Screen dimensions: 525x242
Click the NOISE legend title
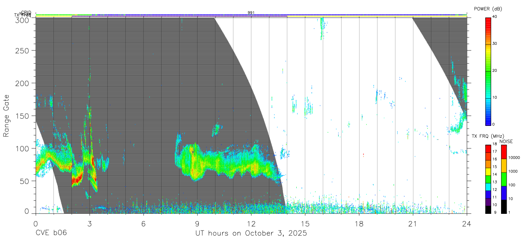[506, 141]
